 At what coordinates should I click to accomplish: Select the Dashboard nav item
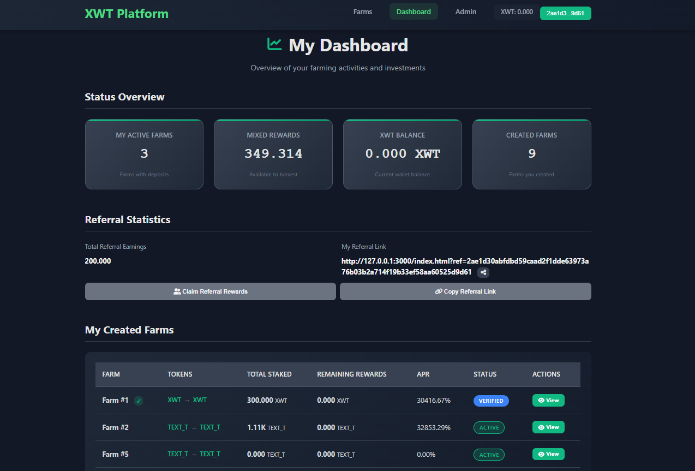tap(413, 11)
